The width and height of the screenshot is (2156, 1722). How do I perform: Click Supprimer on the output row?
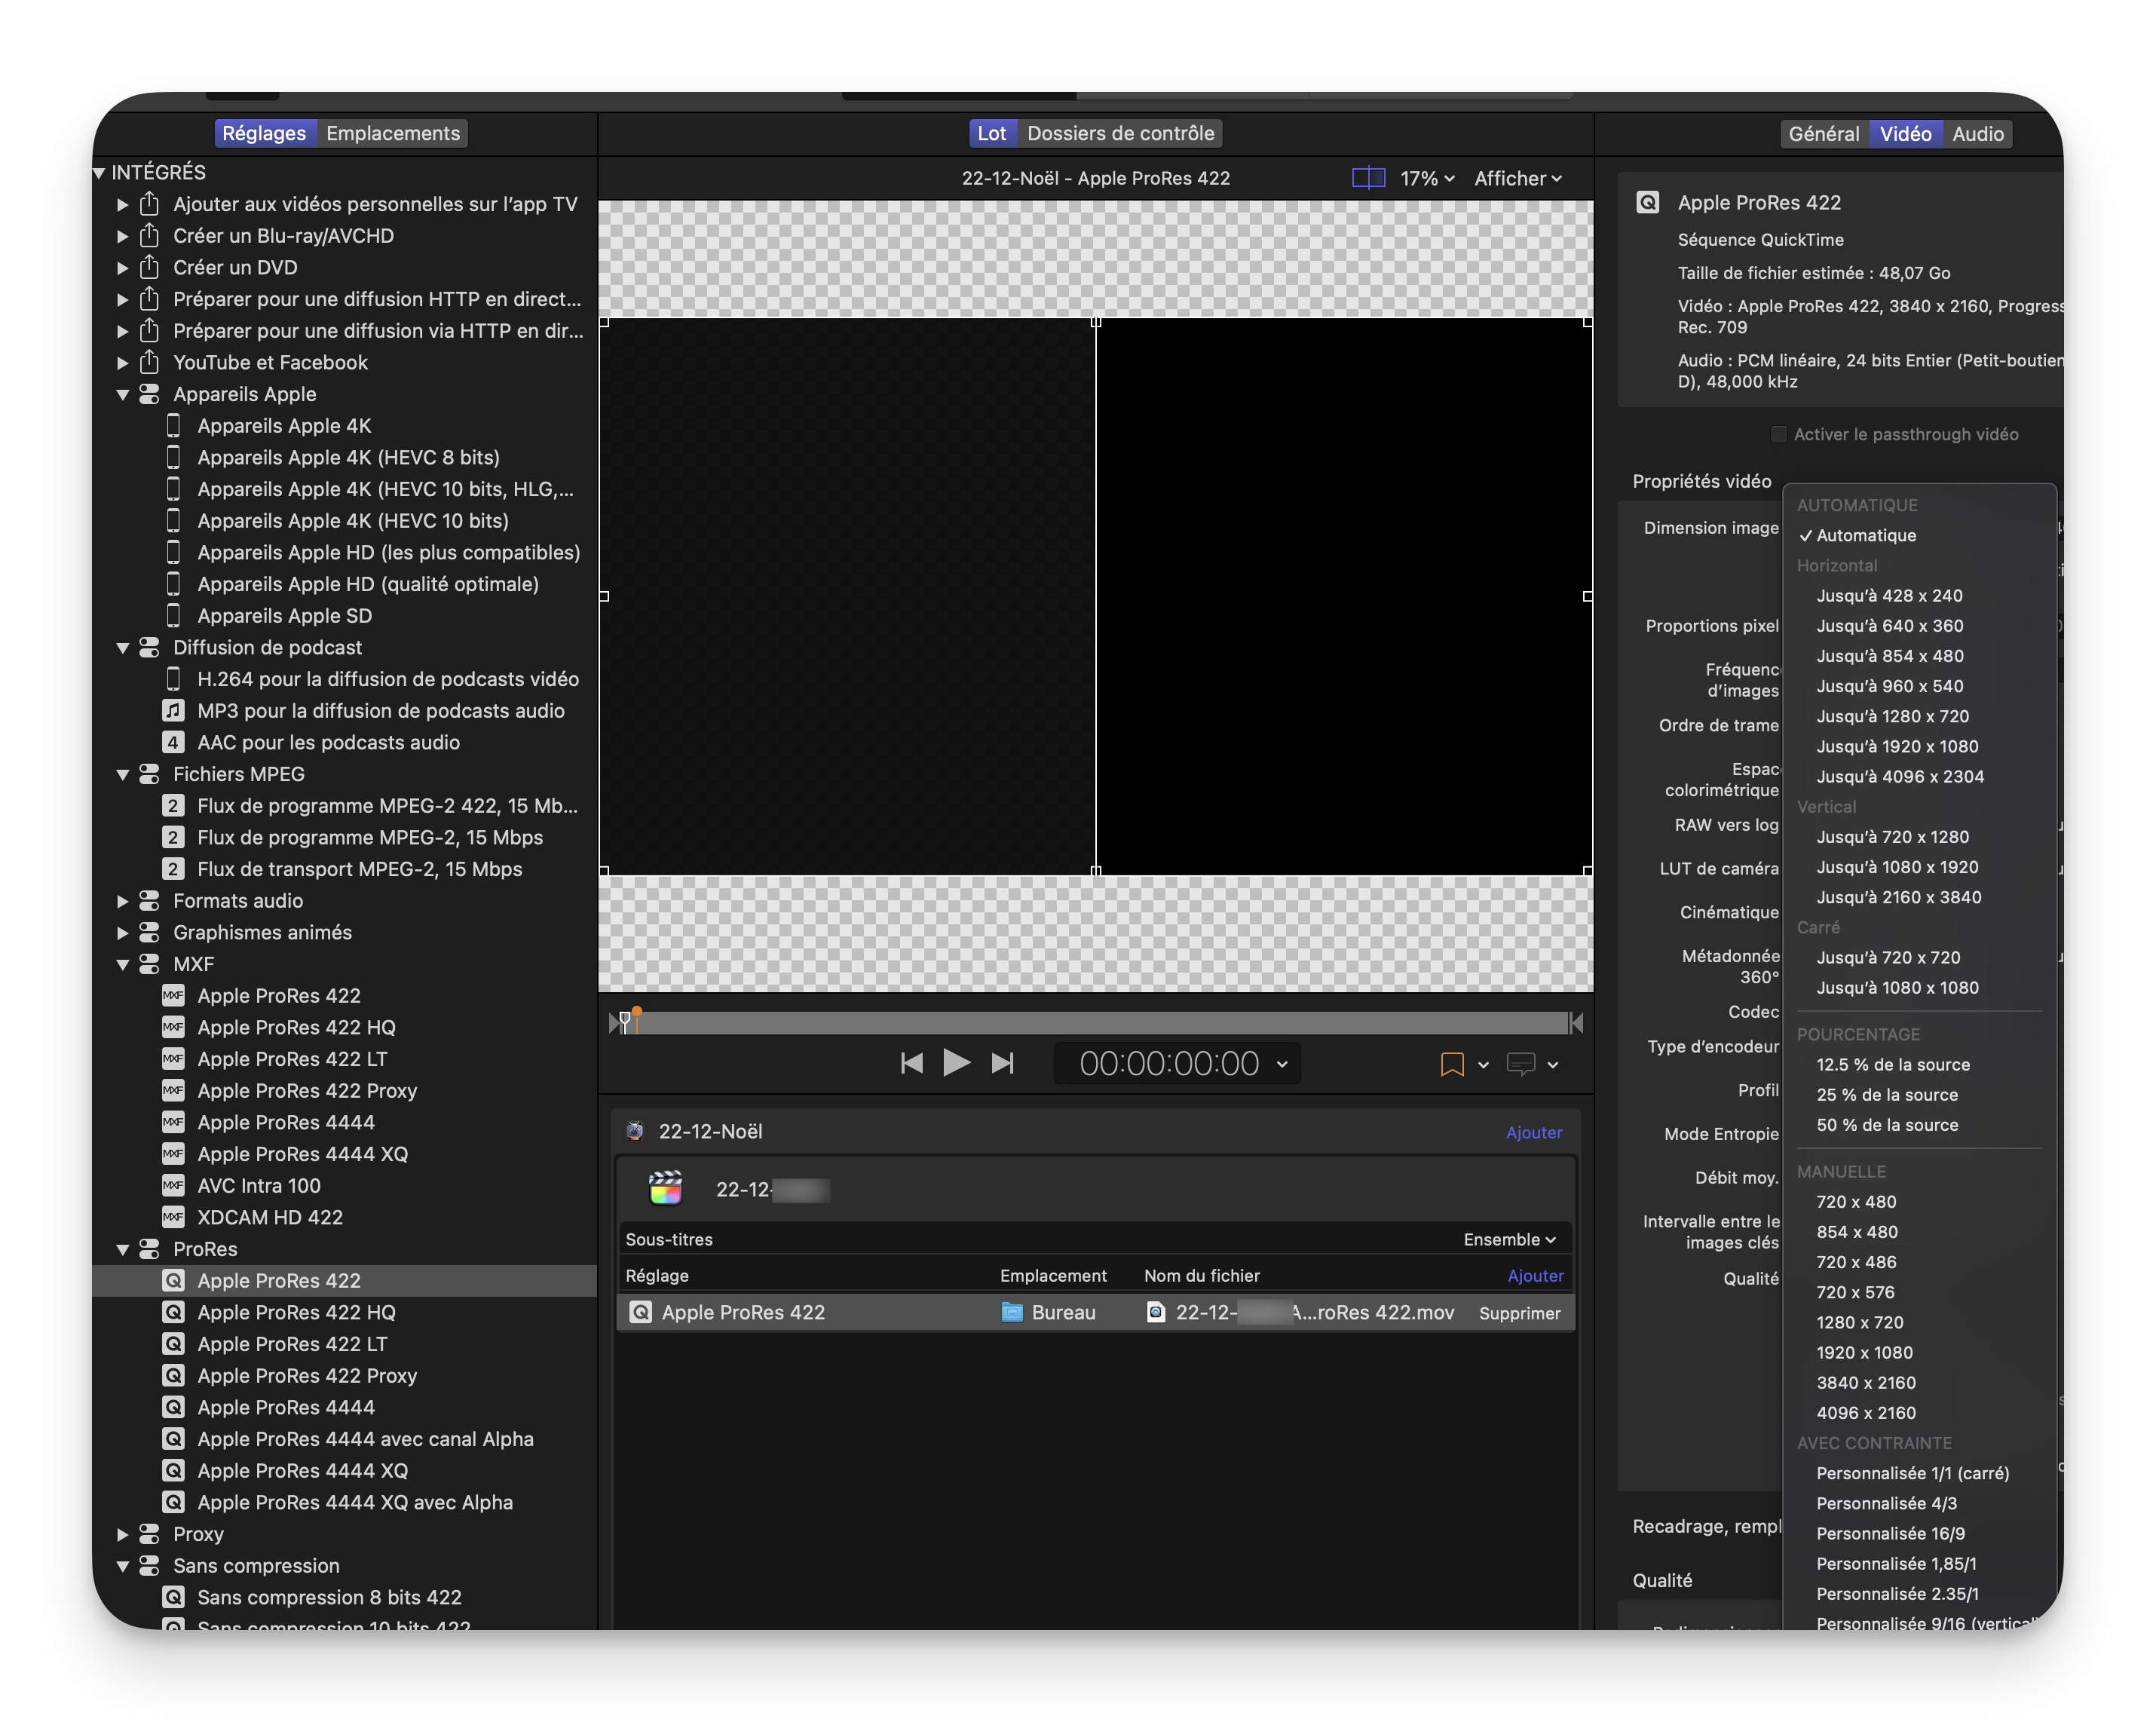1518,1313
